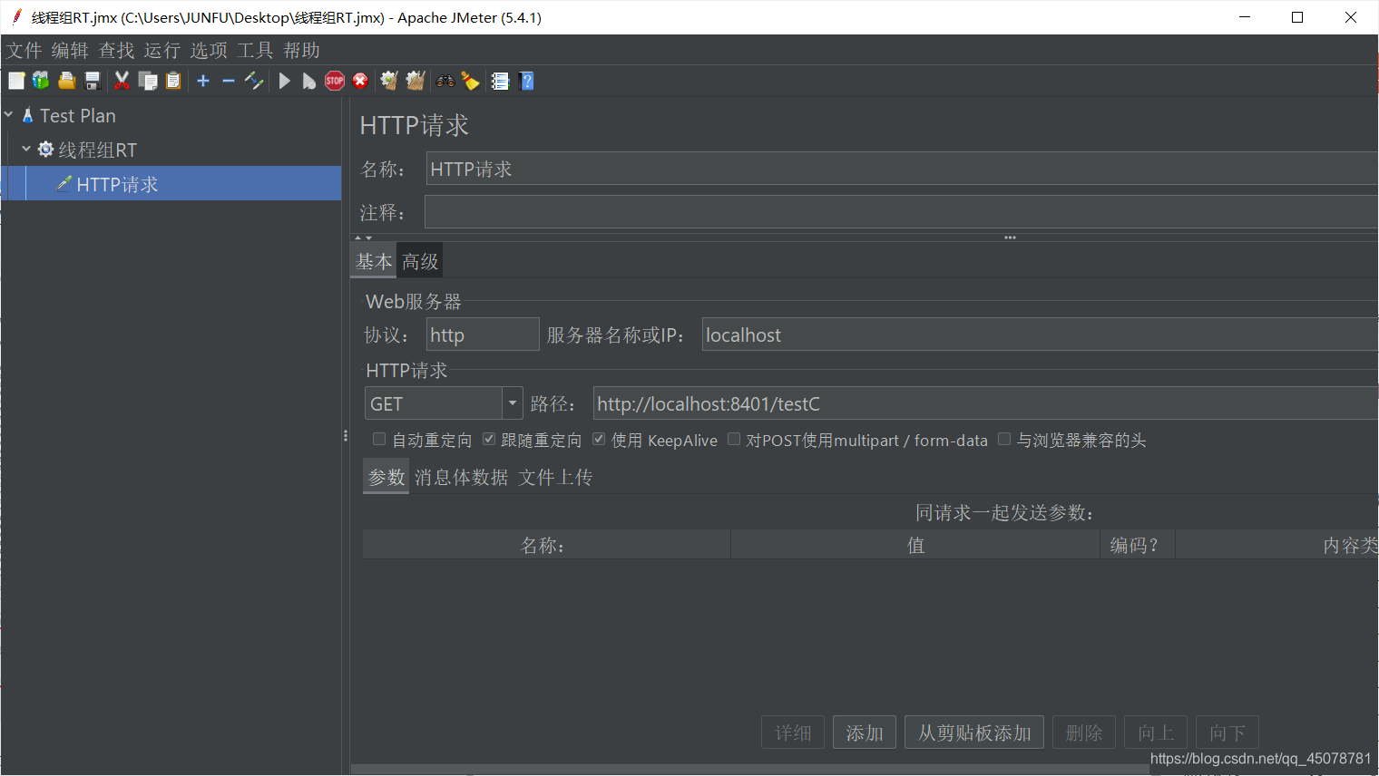Shut down test with red X icon

(x=360, y=81)
